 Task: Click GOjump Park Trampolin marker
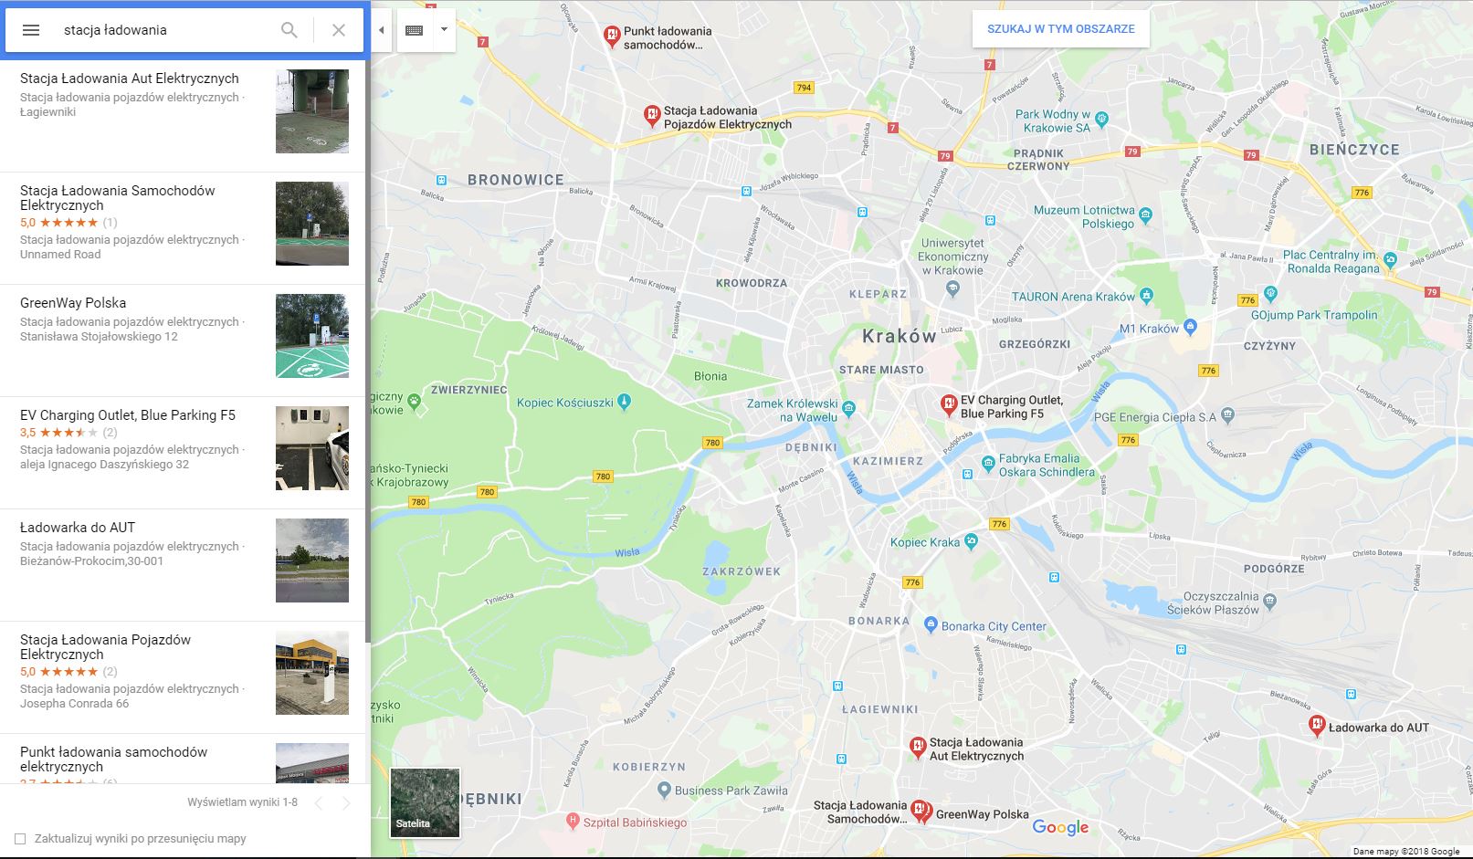(x=1270, y=294)
